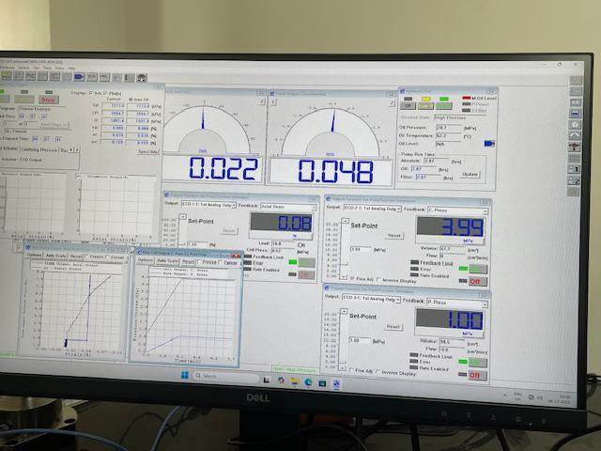Viewport: 601px width, 451px height.
Task: Click the Off button in Hydraulic Pump window
Action: [407, 105]
